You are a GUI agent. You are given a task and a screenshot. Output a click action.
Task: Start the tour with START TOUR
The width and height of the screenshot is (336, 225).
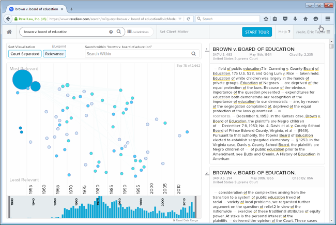[257, 32]
